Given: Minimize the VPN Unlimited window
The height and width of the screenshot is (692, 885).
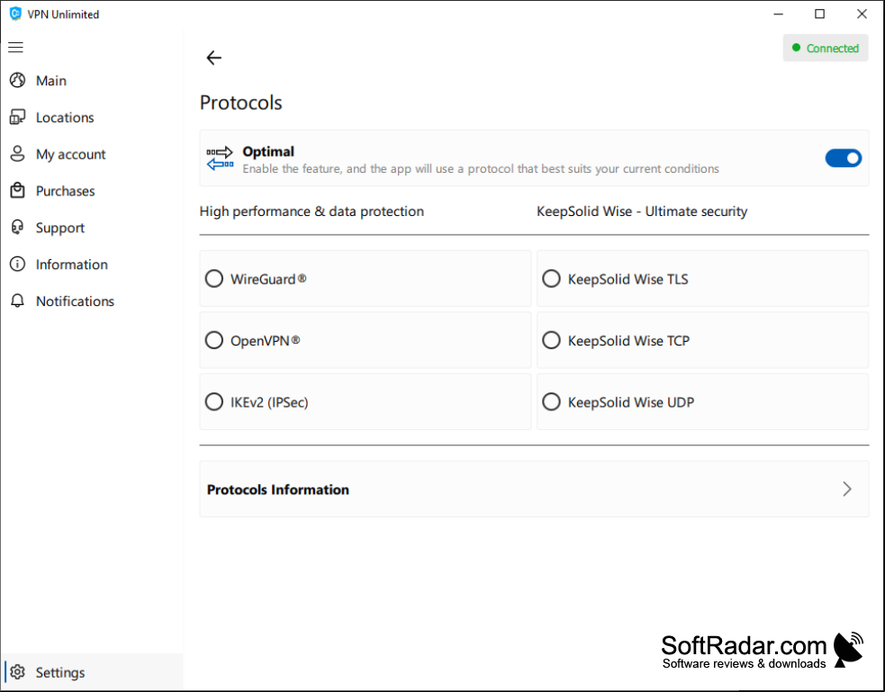Looking at the screenshot, I should pyautogui.click(x=779, y=14).
